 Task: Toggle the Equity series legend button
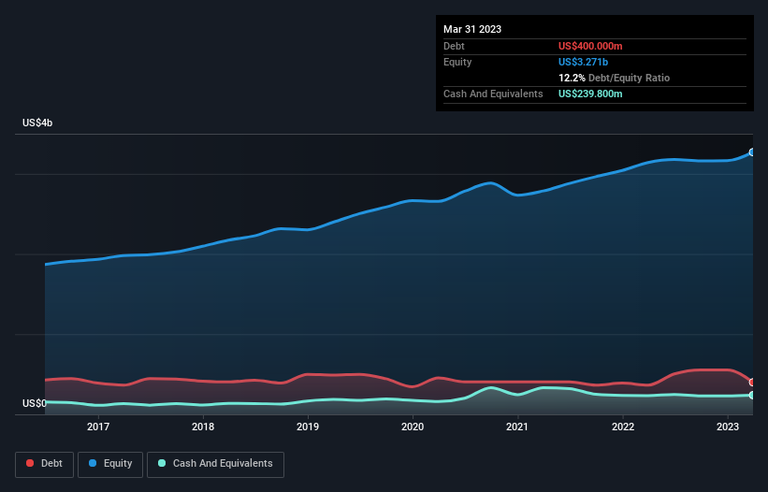pos(110,464)
